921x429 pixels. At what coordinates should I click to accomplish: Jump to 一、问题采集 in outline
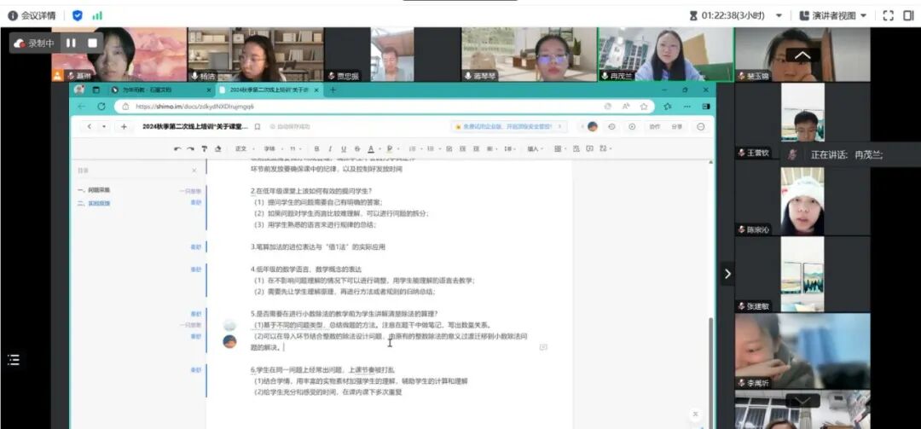[94, 190]
